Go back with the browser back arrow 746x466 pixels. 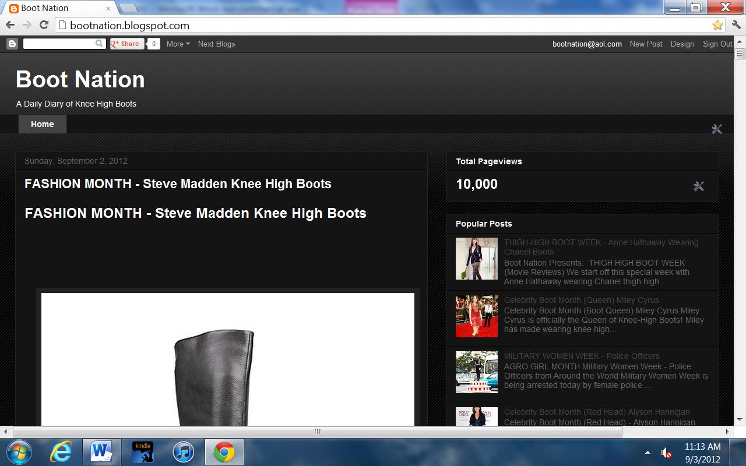coord(10,25)
